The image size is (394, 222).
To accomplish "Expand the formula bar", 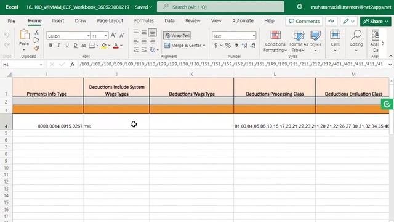I will coord(390,65).
